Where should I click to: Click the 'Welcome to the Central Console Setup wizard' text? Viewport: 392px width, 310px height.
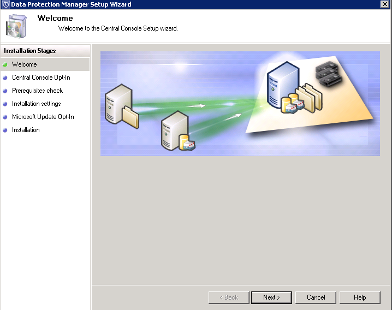(x=118, y=28)
